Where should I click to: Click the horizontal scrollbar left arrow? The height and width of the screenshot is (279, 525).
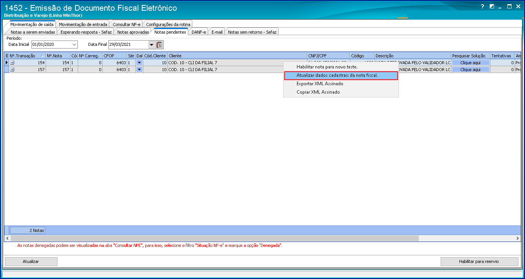(7, 238)
